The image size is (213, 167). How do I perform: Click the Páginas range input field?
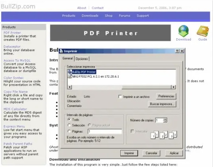(x=105, y=131)
